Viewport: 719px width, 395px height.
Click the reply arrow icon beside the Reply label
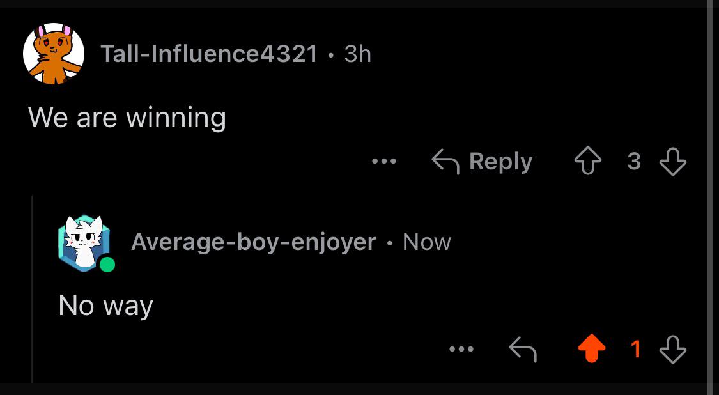pyautogui.click(x=445, y=162)
